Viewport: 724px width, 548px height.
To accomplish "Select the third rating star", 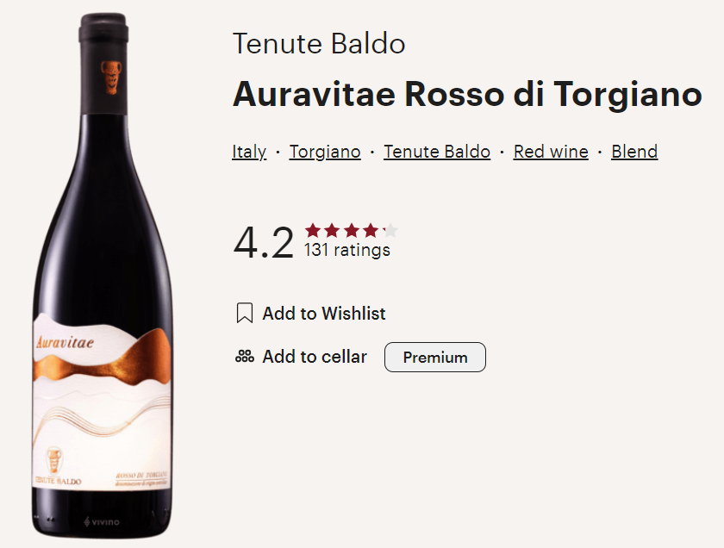I will [x=352, y=230].
